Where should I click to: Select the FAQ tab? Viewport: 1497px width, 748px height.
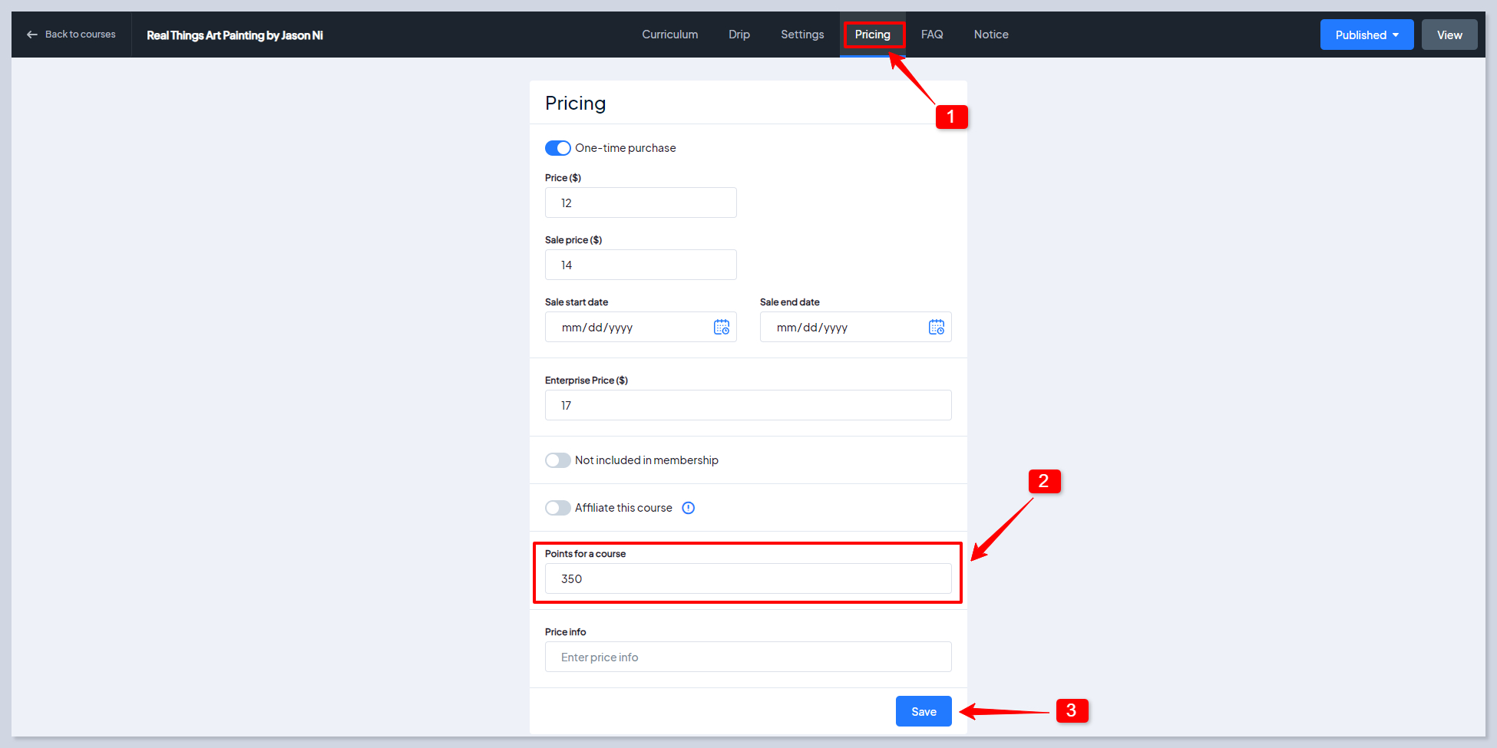932,35
